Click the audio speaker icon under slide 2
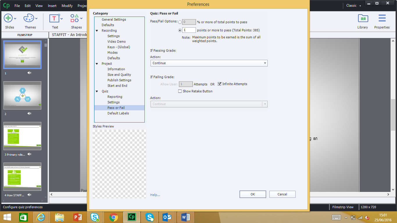The width and height of the screenshot is (397, 223). point(29,113)
